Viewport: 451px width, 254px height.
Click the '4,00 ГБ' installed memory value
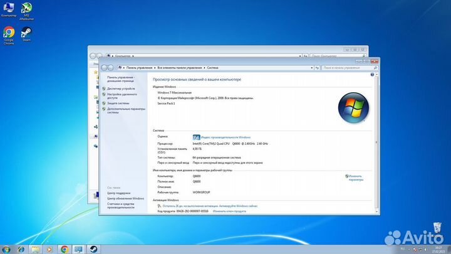click(x=197, y=149)
